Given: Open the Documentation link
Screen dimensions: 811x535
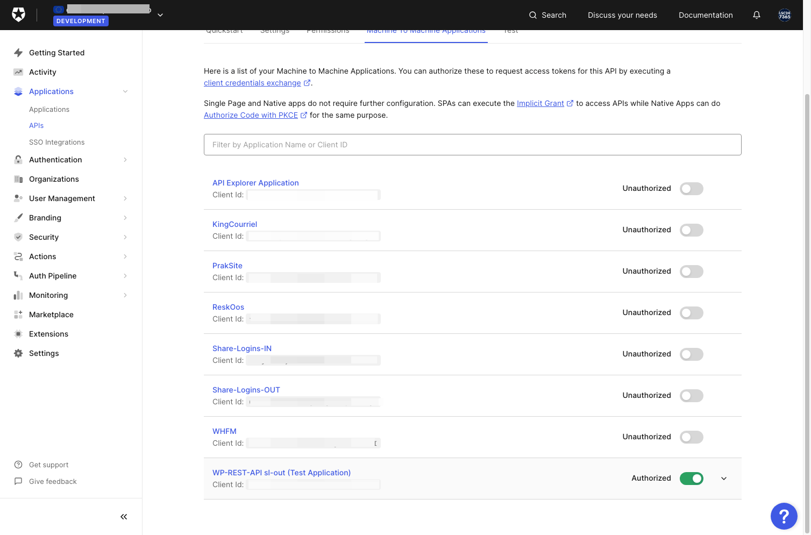Looking at the screenshot, I should tap(706, 15).
